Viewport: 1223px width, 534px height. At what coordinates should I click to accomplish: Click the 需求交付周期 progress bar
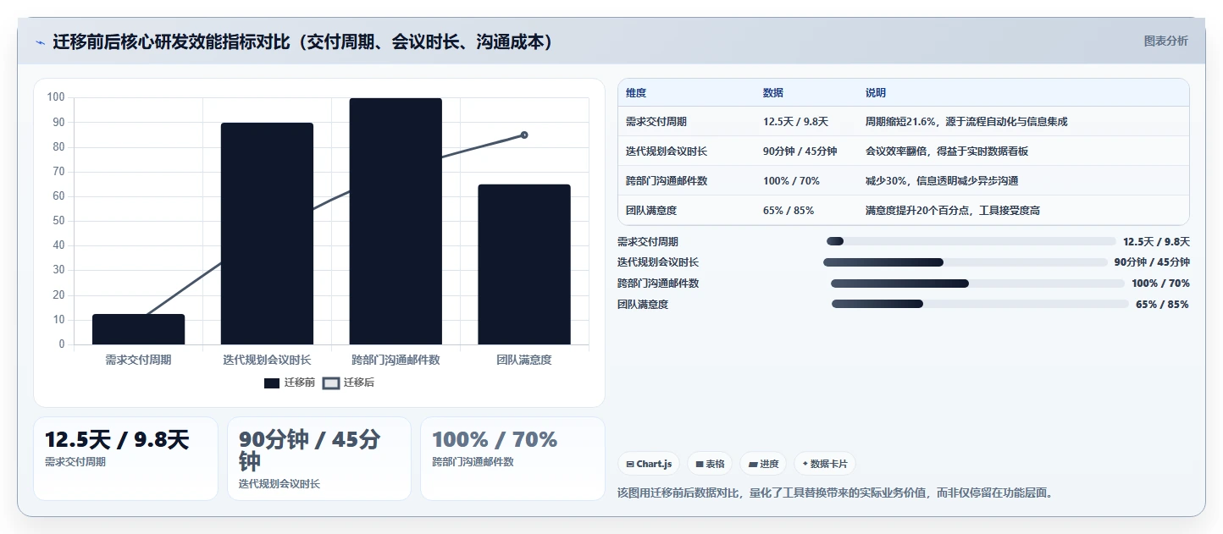pyautogui.click(x=971, y=241)
